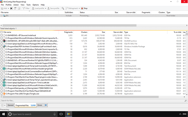This screenshot has height=117, width=188.
Task: Click the WinContig taskbar icon
Action: tap(69, 114)
